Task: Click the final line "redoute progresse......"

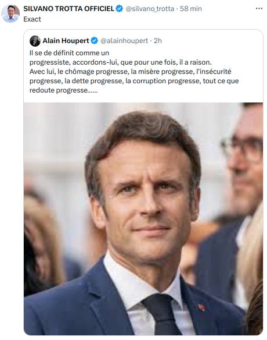Action: pos(64,90)
